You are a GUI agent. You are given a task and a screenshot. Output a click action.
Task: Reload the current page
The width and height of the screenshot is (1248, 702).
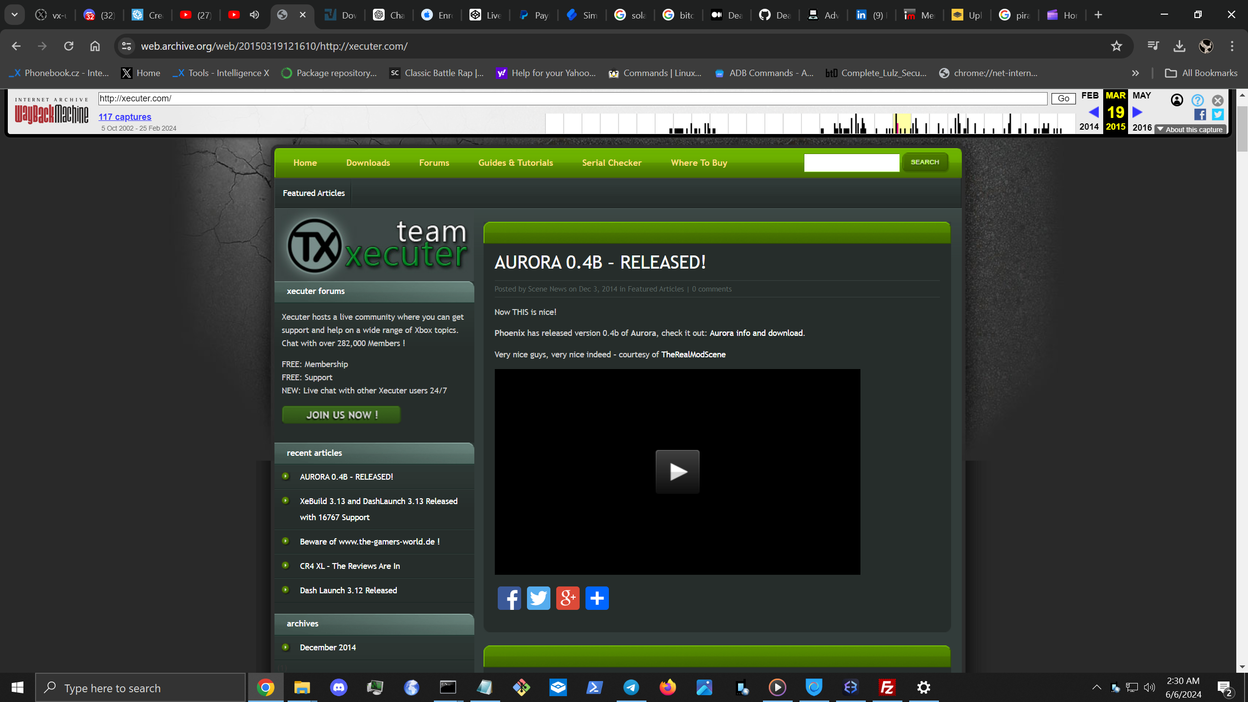pyautogui.click(x=69, y=46)
